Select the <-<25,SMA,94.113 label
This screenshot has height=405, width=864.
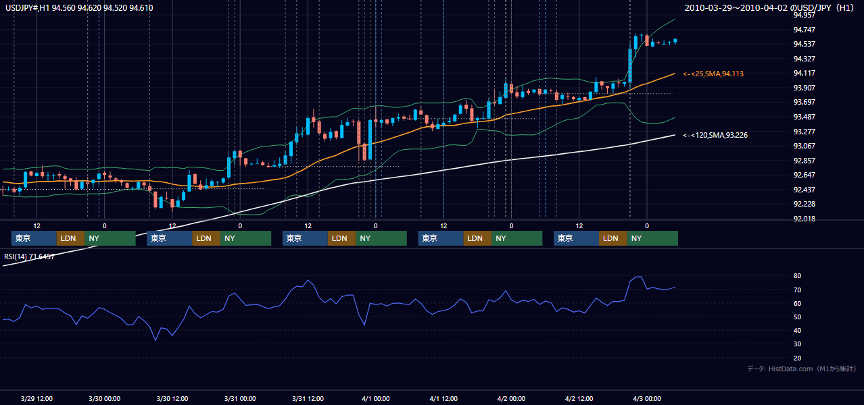(x=713, y=74)
